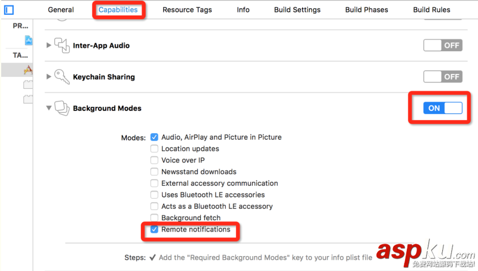This screenshot has height=271, width=478.
Task: Turn off the Background Modes switch
Action: [442, 108]
